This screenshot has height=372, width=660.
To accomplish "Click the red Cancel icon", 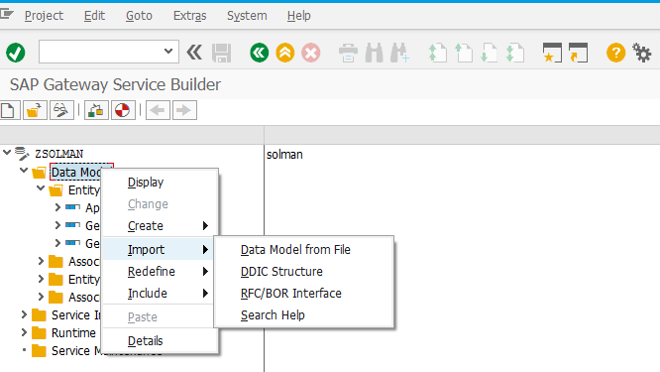I will click(x=310, y=53).
